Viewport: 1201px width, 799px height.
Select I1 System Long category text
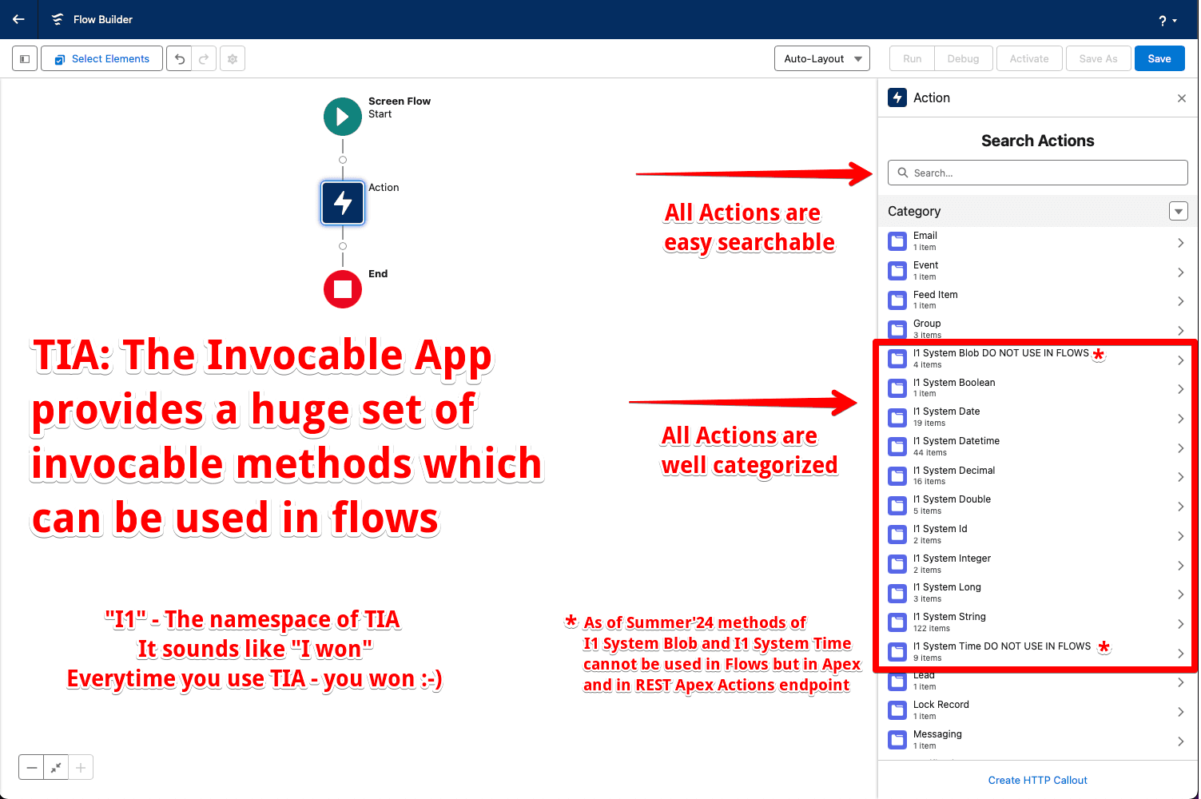[947, 587]
